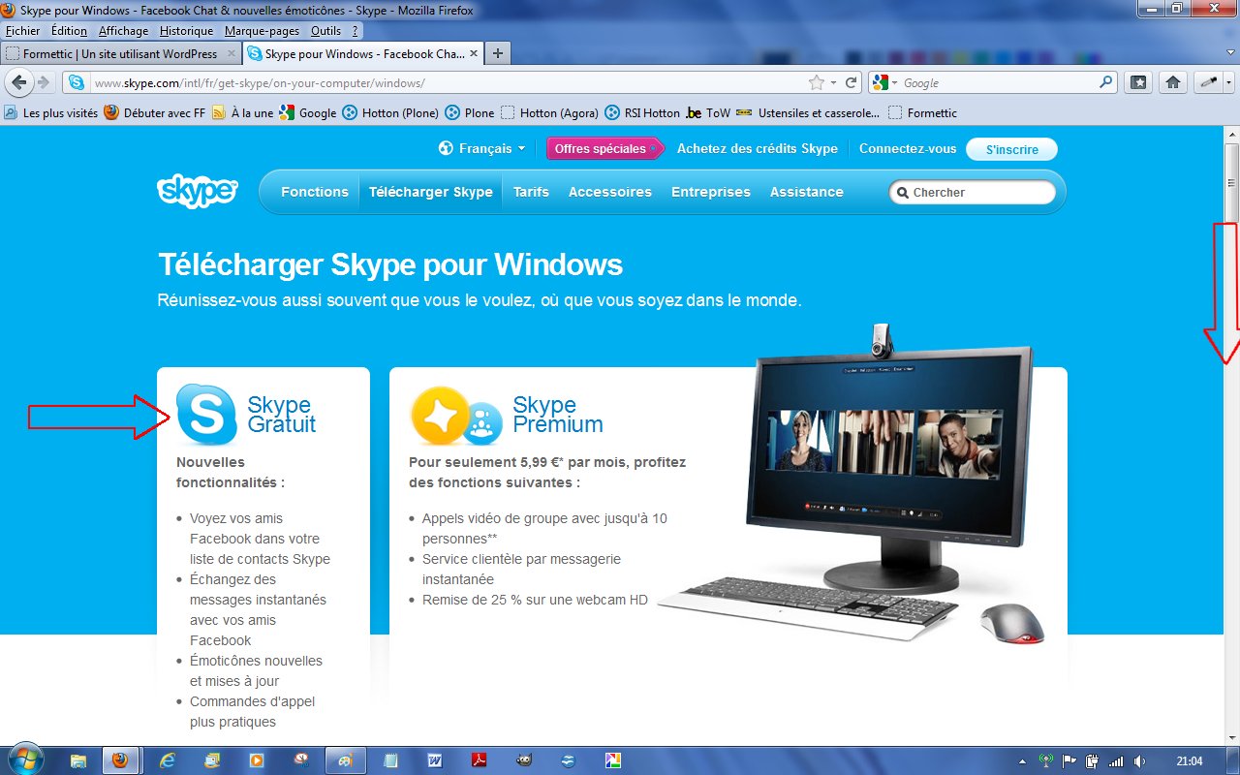Open the Windows Start orb

click(x=25, y=759)
